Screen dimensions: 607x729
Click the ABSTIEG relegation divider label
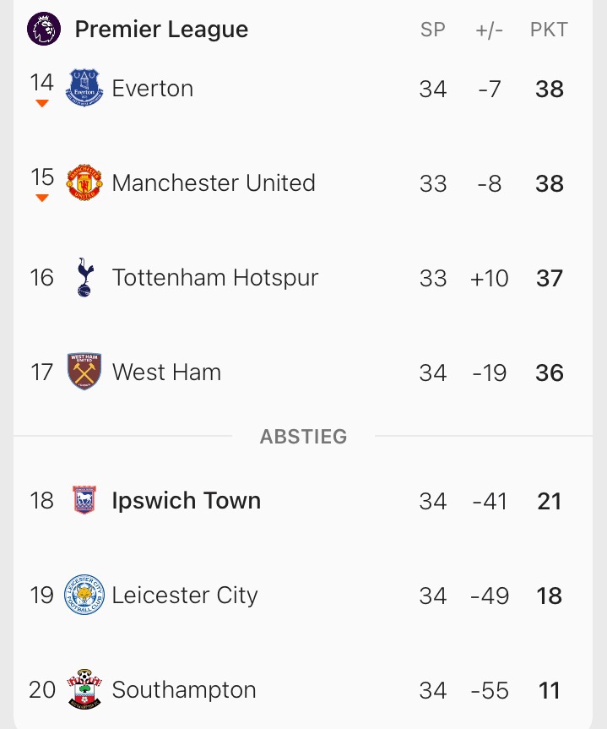point(304,437)
